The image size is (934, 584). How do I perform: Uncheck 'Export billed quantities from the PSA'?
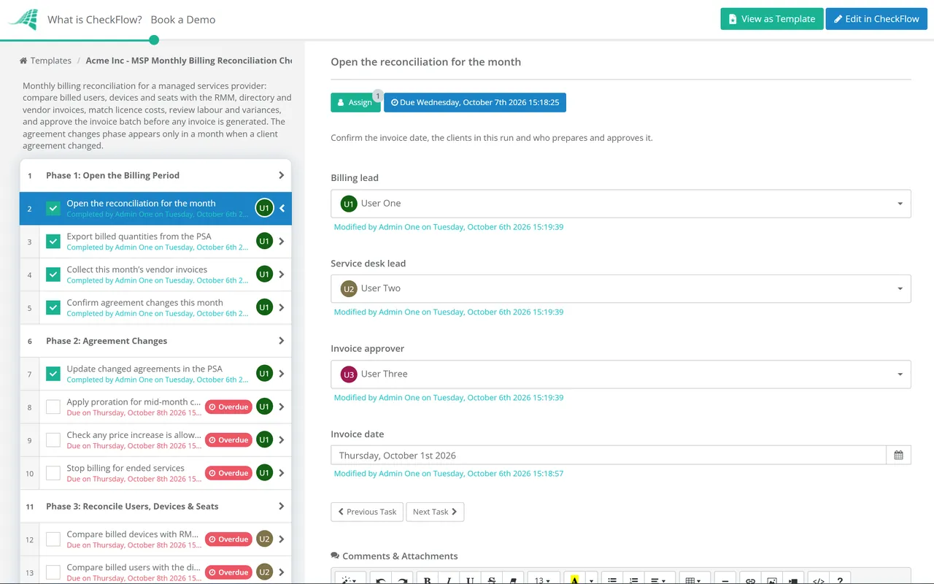click(53, 241)
